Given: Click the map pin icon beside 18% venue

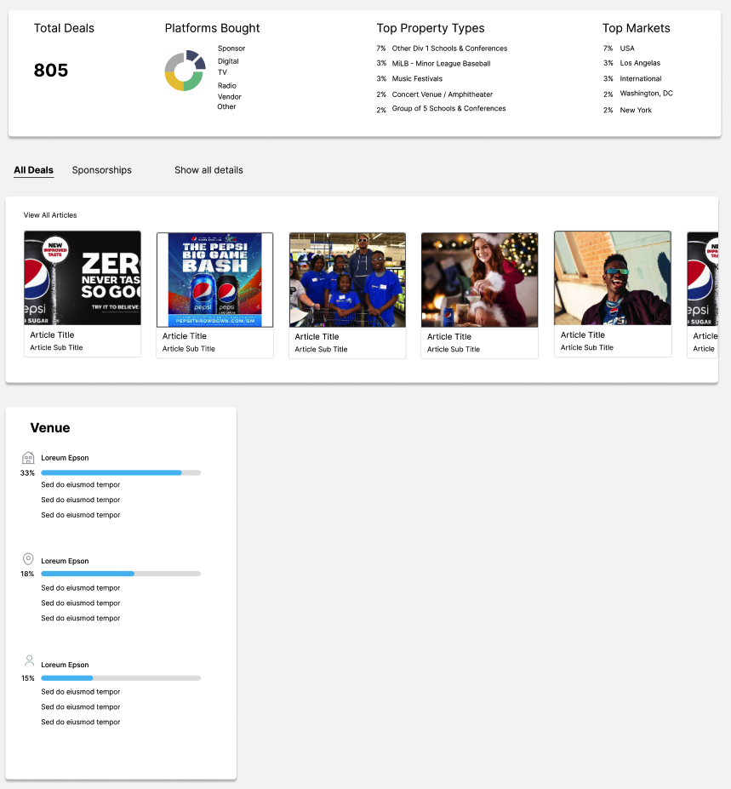Looking at the screenshot, I should tap(28, 559).
